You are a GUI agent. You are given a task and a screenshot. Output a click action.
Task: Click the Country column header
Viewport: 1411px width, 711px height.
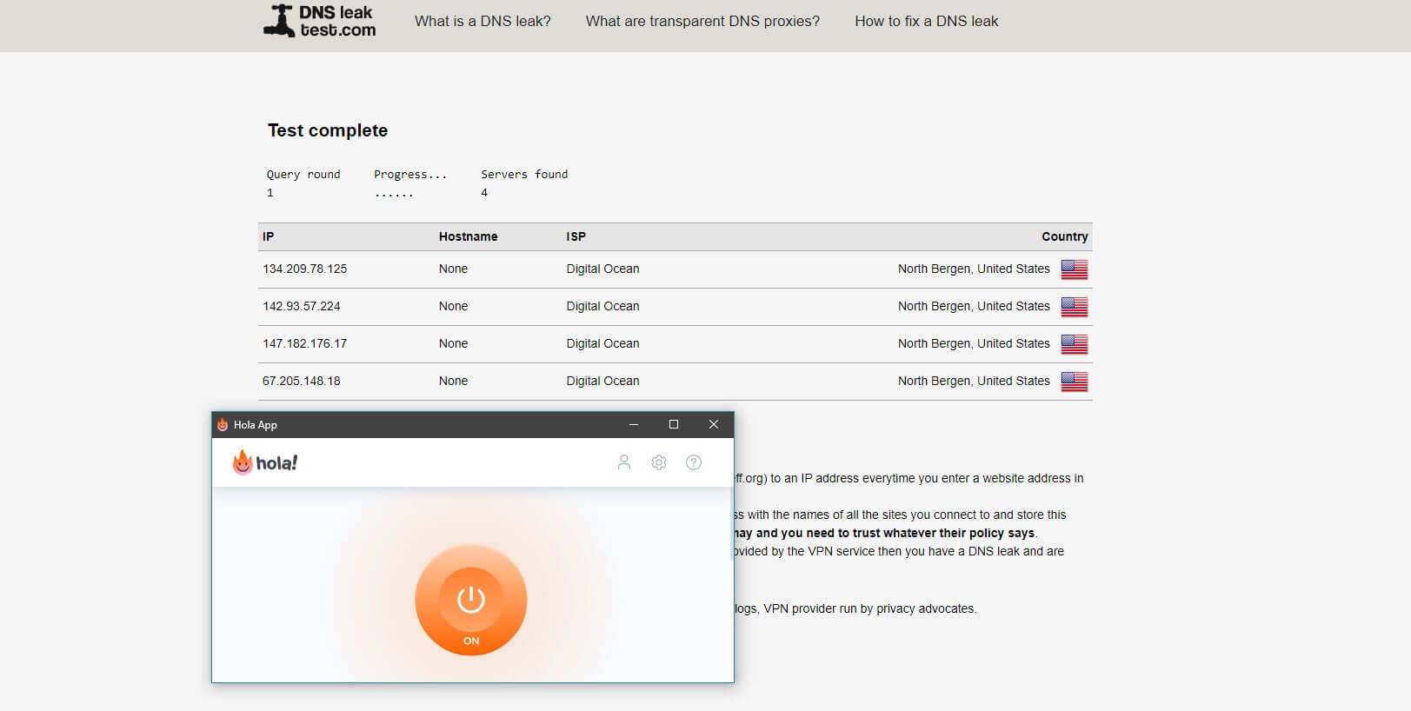coord(1065,236)
